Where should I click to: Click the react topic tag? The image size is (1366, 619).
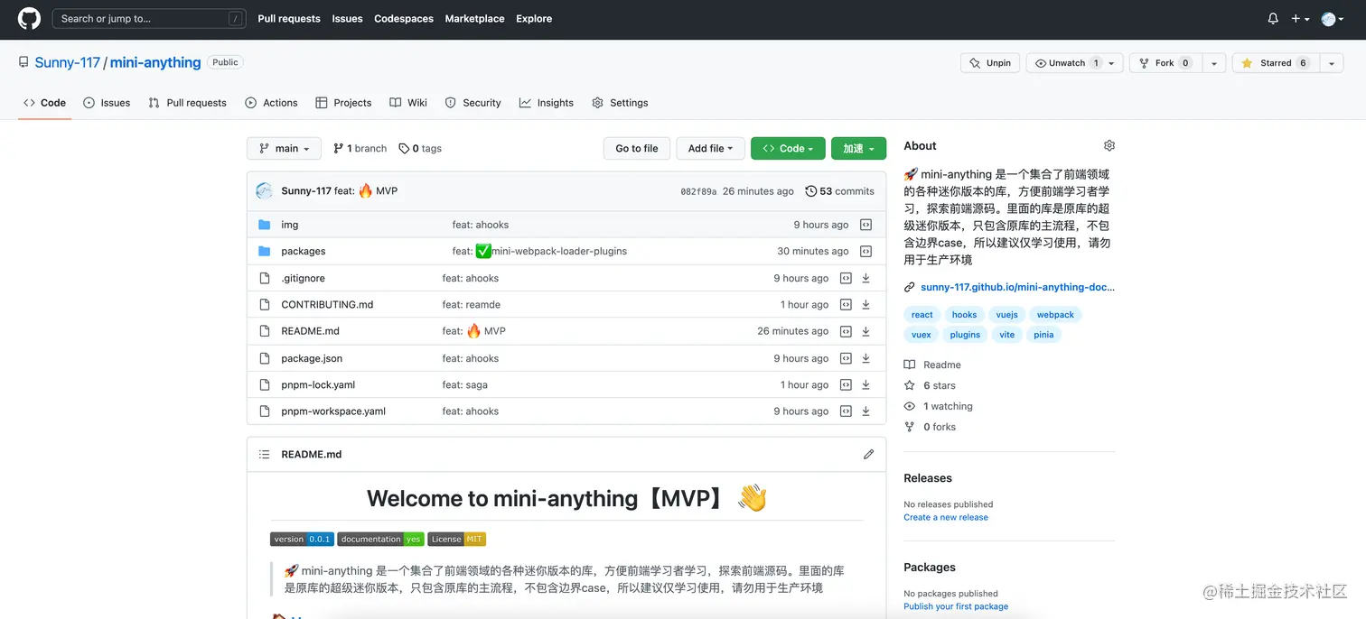coord(922,315)
